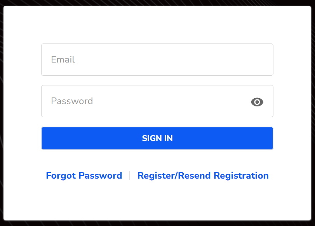Click the Register/Resend Registration link
Screen dimensions: 315x226
(203, 176)
